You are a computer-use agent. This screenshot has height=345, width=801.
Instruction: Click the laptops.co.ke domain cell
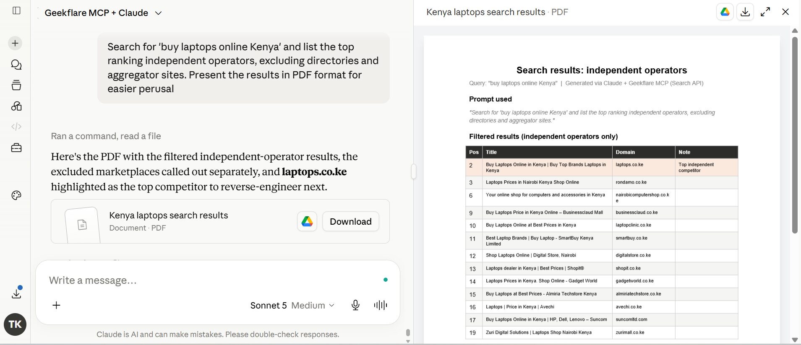(x=644, y=167)
